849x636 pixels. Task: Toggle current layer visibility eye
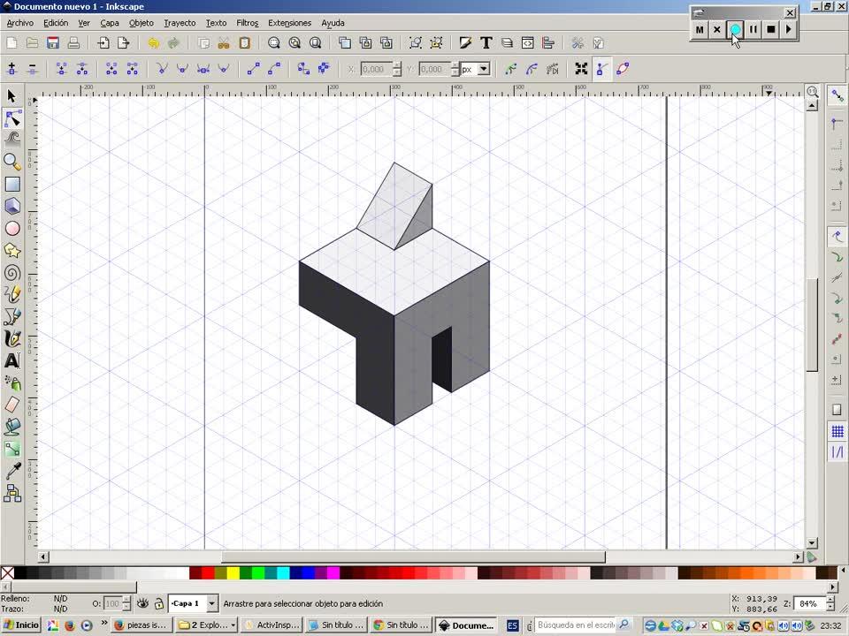142,603
